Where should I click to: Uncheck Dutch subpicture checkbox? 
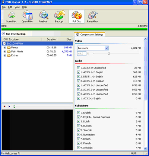(78, 121)
